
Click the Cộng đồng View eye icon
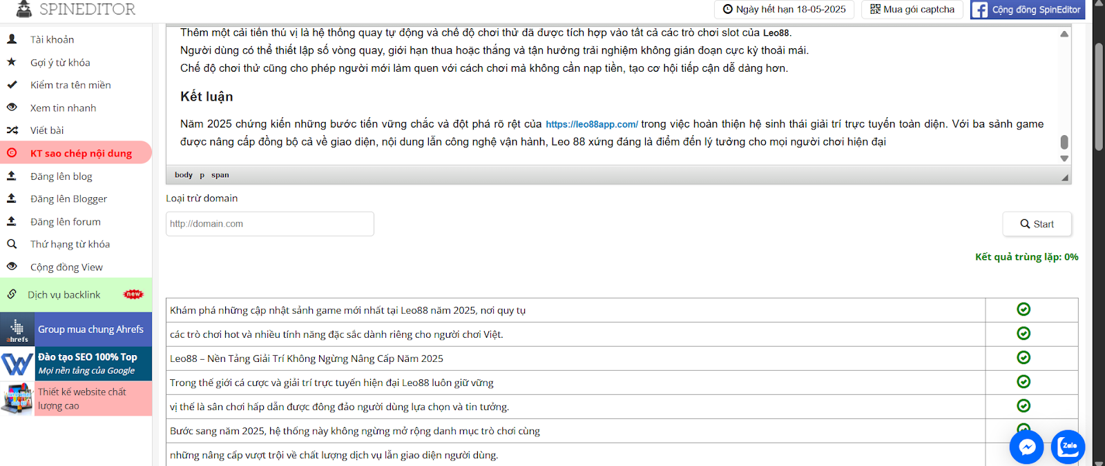click(12, 267)
